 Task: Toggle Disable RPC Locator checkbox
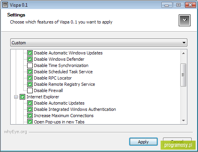(x=30, y=78)
